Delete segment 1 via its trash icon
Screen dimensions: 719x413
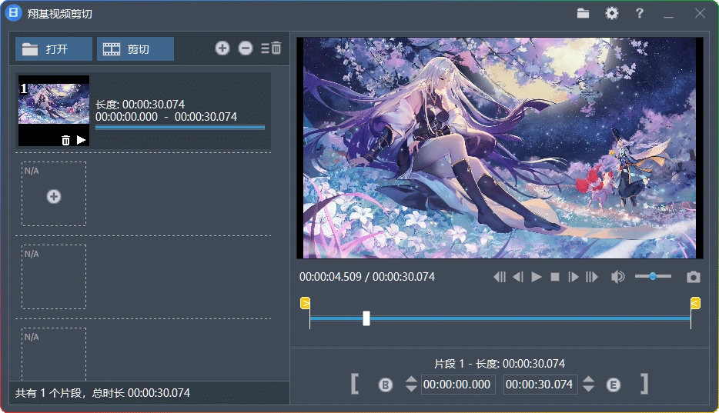(65, 140)
